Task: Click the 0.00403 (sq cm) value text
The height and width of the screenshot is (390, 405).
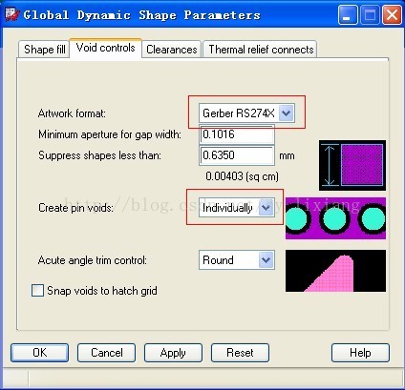Action: (242, 175)
